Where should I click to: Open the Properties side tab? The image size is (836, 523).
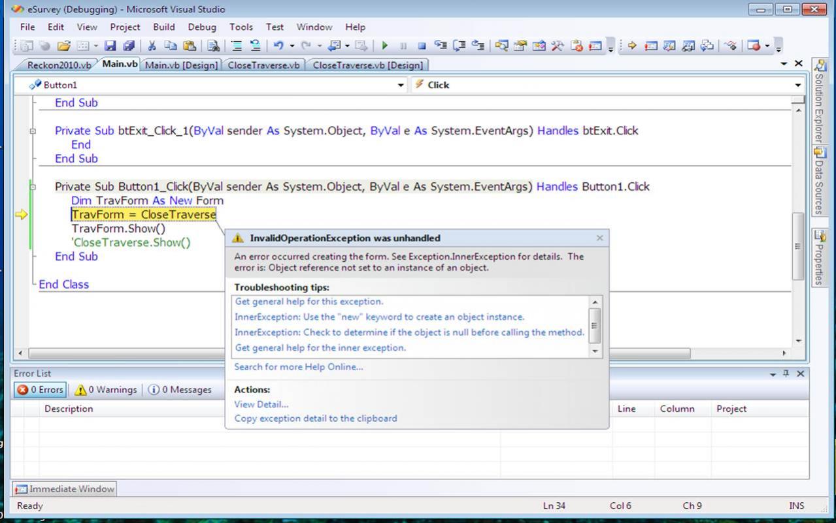pyautogui.click(x=819, y=258)
